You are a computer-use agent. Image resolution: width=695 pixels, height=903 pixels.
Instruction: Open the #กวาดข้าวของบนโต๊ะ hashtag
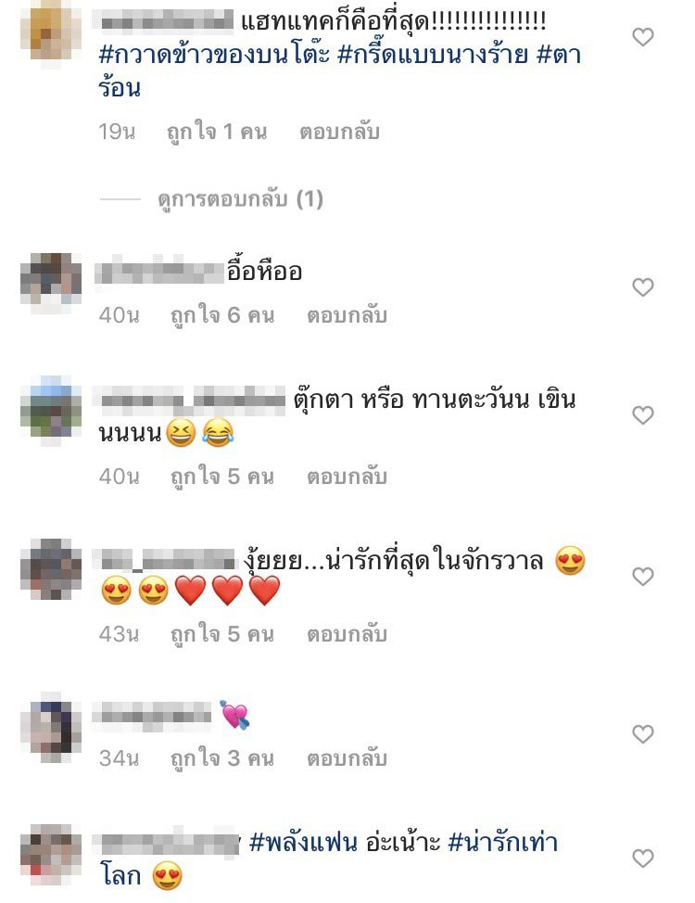214,55
